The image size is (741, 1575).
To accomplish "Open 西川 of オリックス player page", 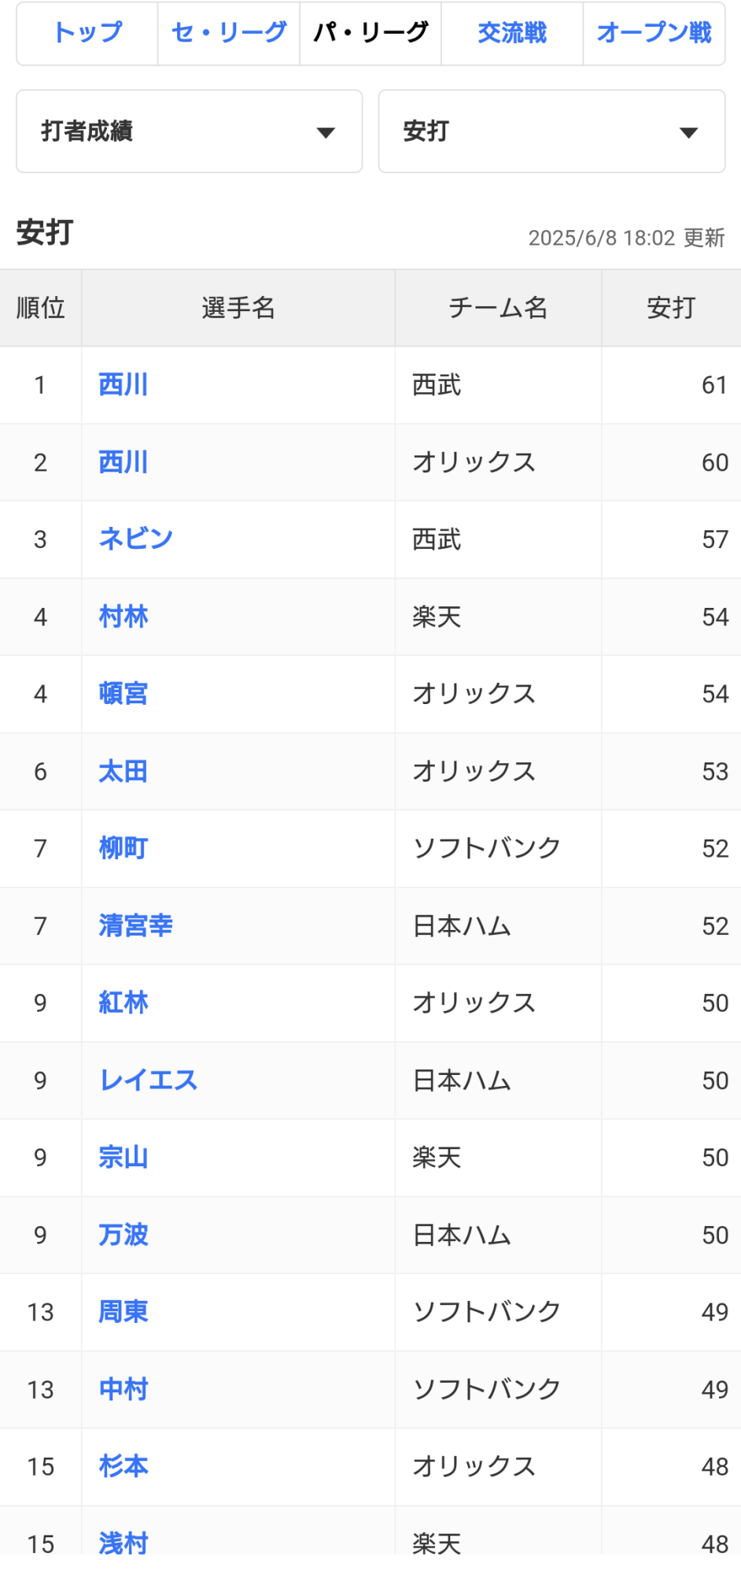I will click(124, 462).
